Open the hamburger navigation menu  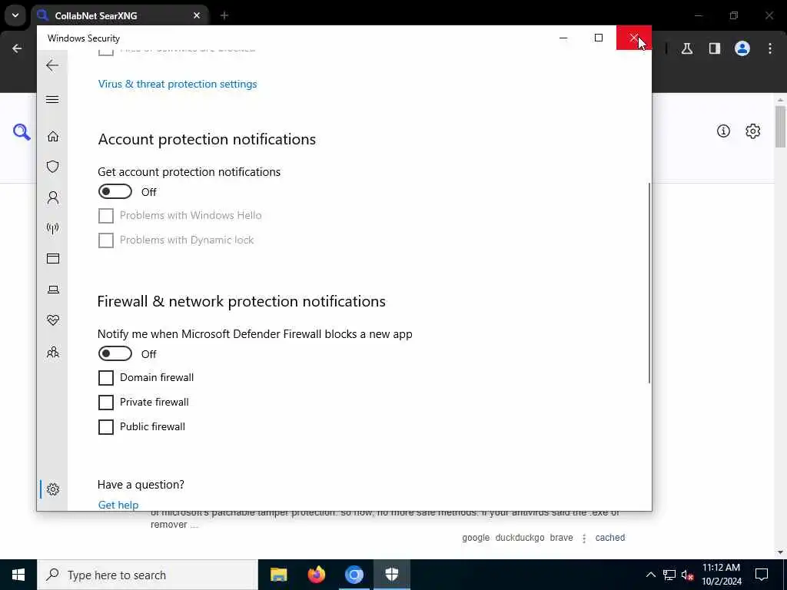pyautogui.click(x=52, y=99)
